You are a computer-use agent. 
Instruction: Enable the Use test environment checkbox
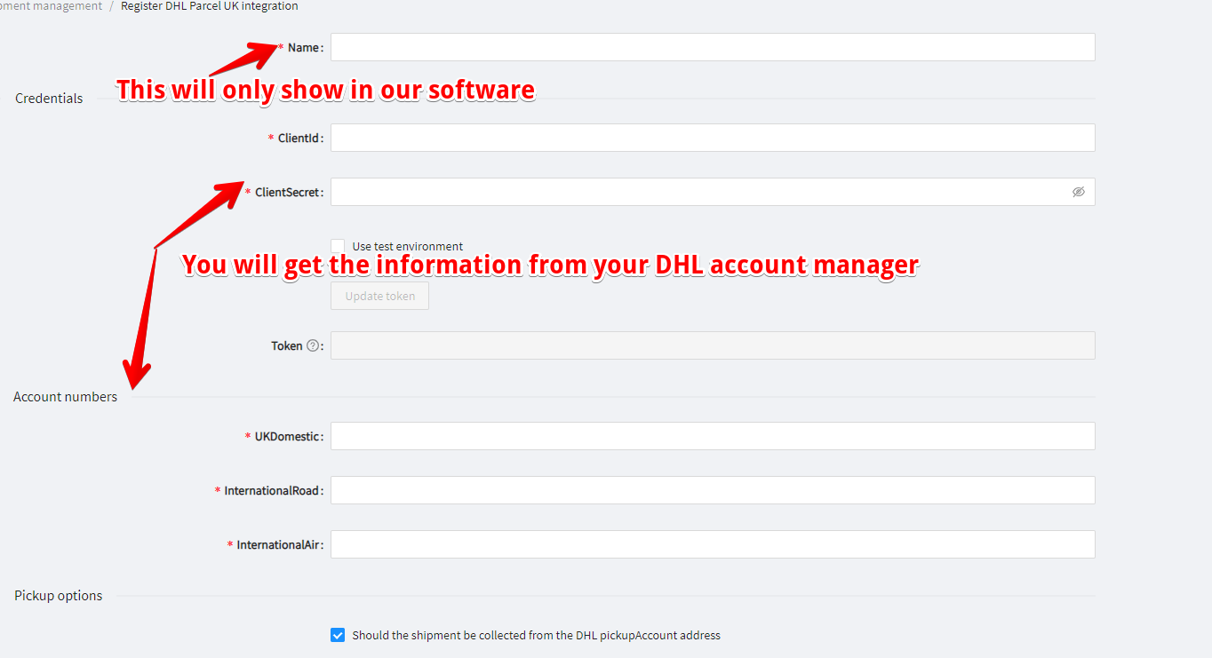(x=338, y=246)
